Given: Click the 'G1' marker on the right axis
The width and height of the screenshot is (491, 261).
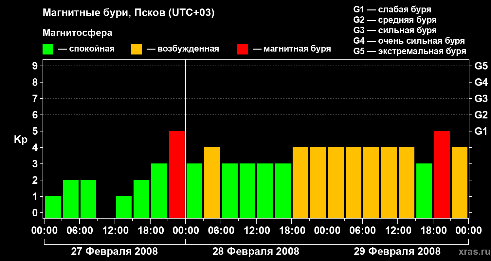Looking at the screenshot, I should (481, 131).
